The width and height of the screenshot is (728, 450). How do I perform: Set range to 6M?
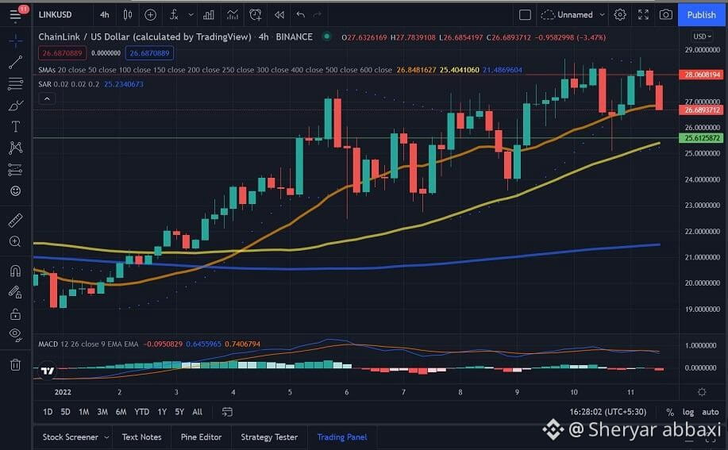121,412
